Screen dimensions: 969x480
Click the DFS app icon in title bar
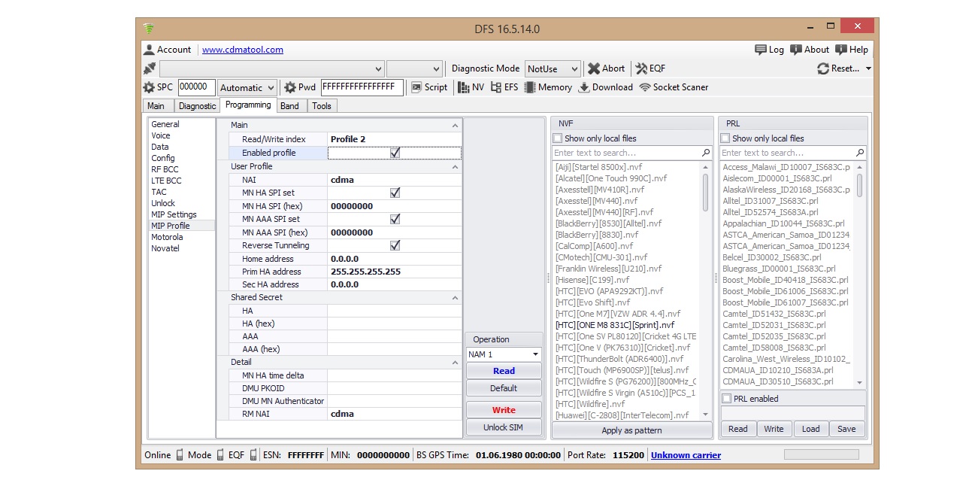pyautogui.click(x=149, y=29)
